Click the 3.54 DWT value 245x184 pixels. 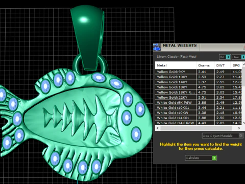(220, 98)
